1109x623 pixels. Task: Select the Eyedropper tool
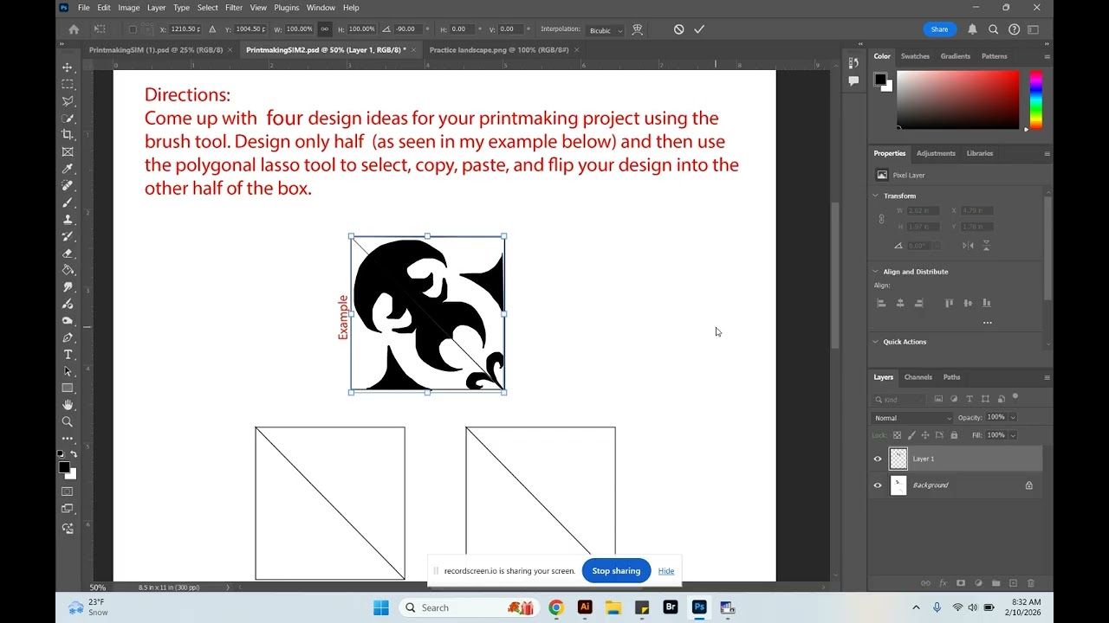(68, 169)
